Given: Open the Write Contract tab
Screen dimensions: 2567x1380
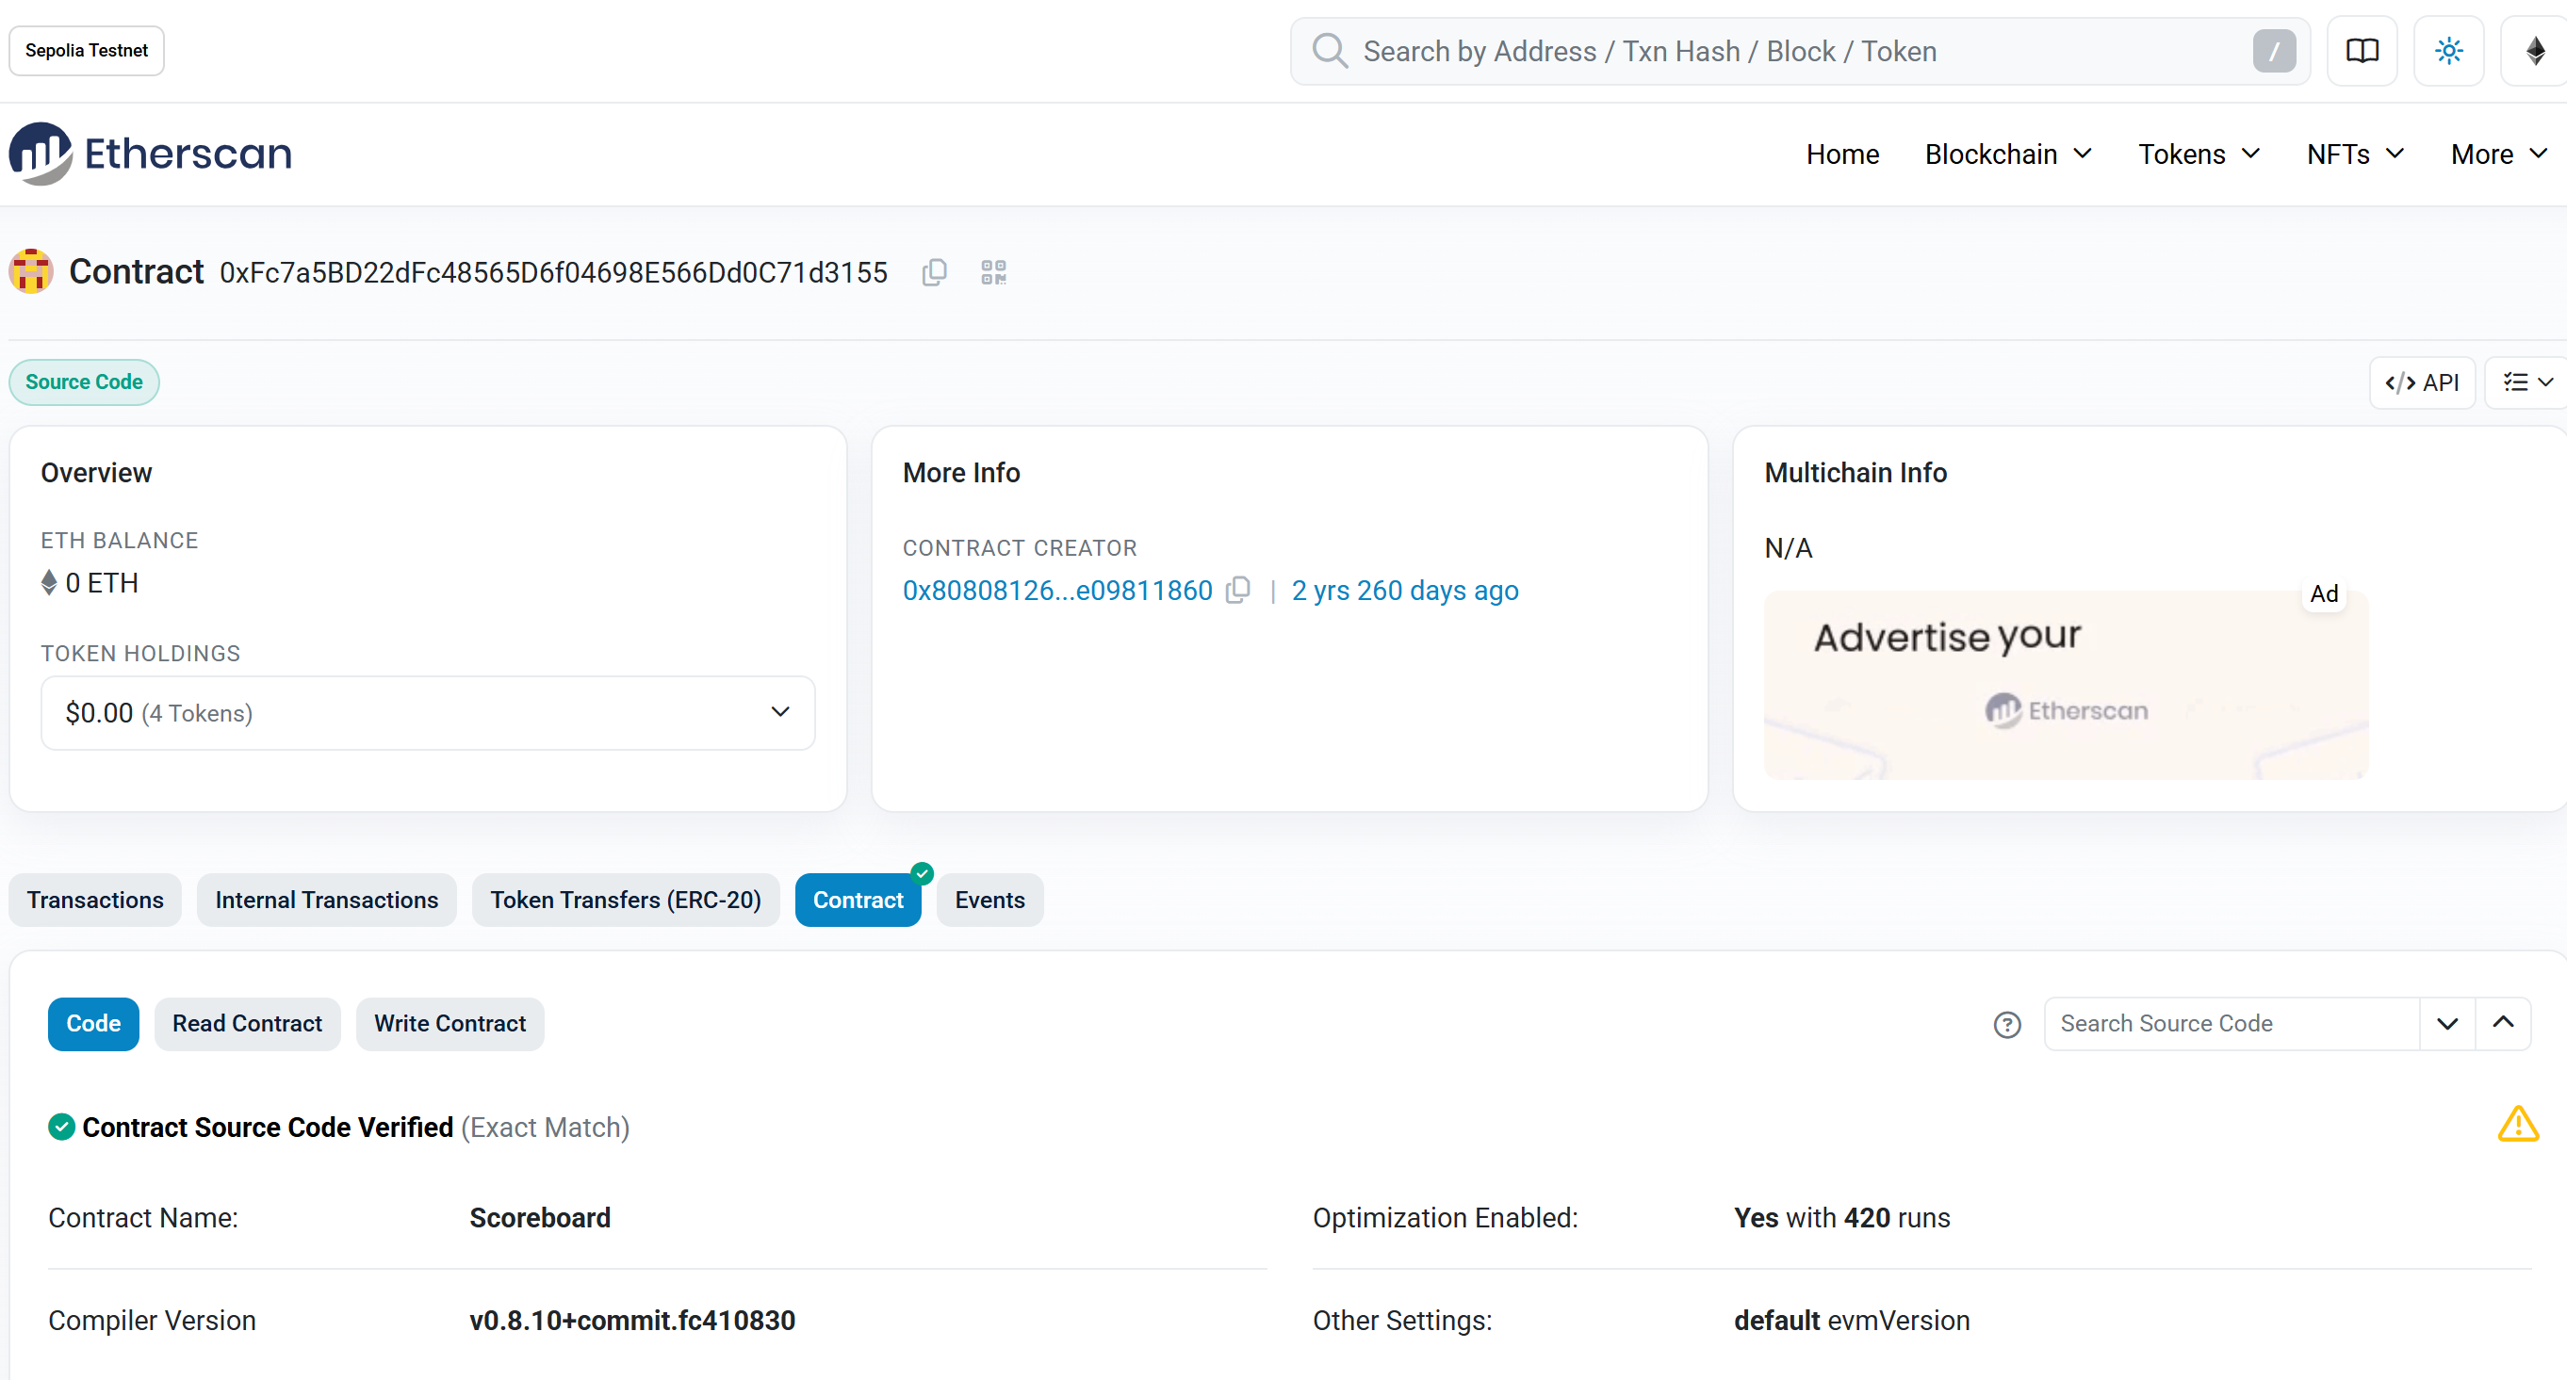Looking at the screenshot, I should coord(450,1024).
